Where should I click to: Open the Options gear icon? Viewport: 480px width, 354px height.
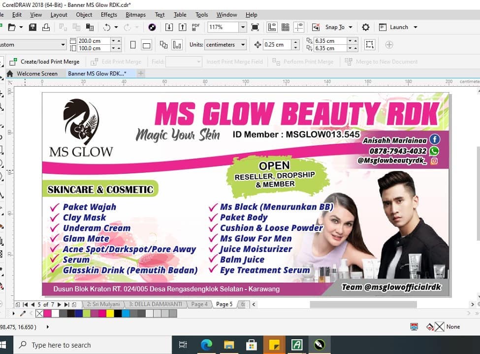point(365,27)
